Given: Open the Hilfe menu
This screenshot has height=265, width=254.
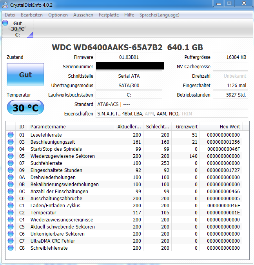Looking at the screenshot, I should [x=129, y=15].
